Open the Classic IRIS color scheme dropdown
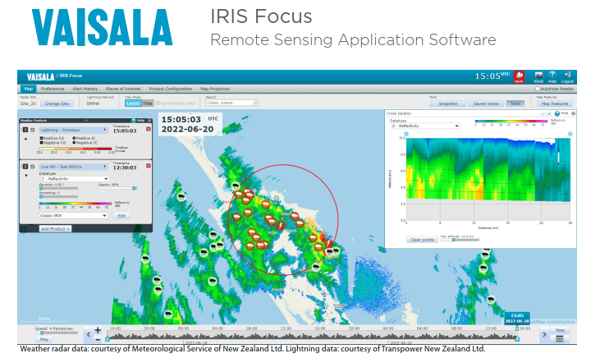591x358 pixels. tap(73, 216)
